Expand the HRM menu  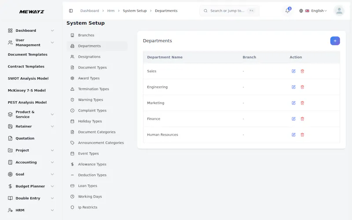31,210
